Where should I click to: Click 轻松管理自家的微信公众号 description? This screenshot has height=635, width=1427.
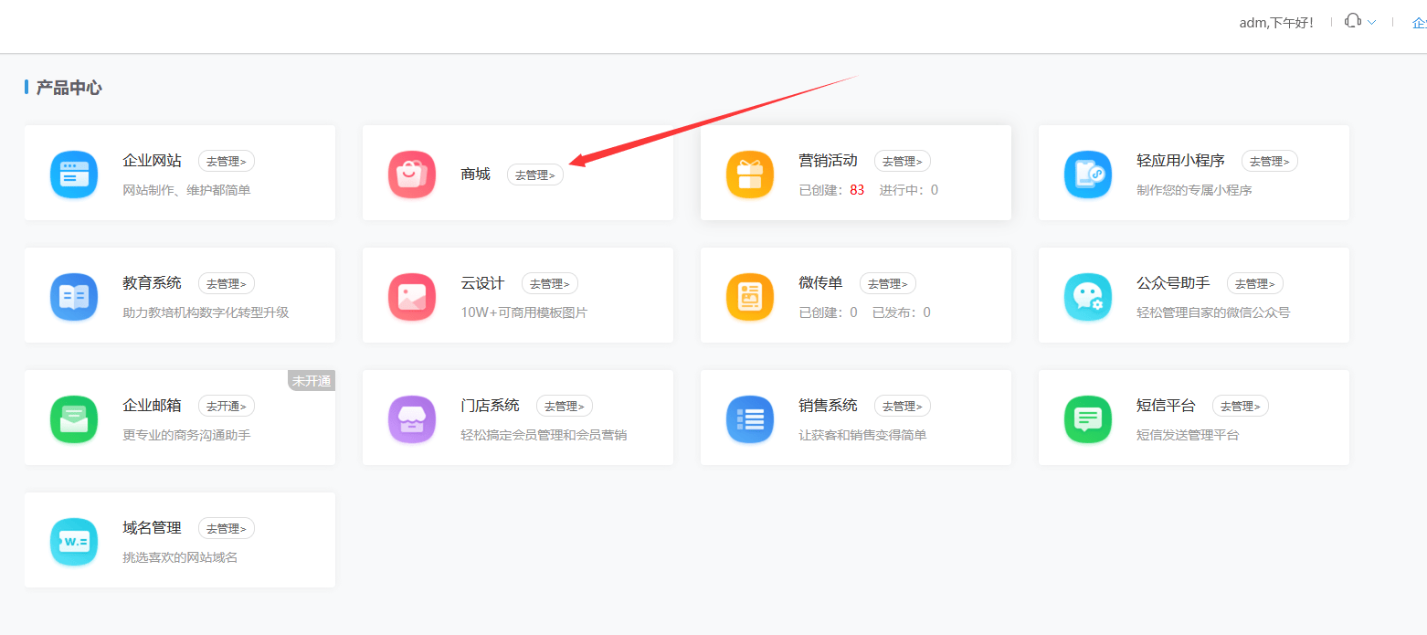[x=1213, y=312]
